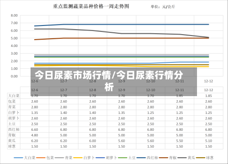This screenshot has height=164, width=228.
Task: Click the 黄瓜 legend entry
Action: click(187, 158)
